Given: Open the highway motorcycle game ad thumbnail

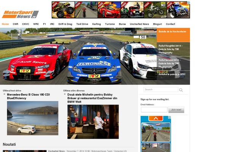Looking at the screenshot, I should pos(86,10).
